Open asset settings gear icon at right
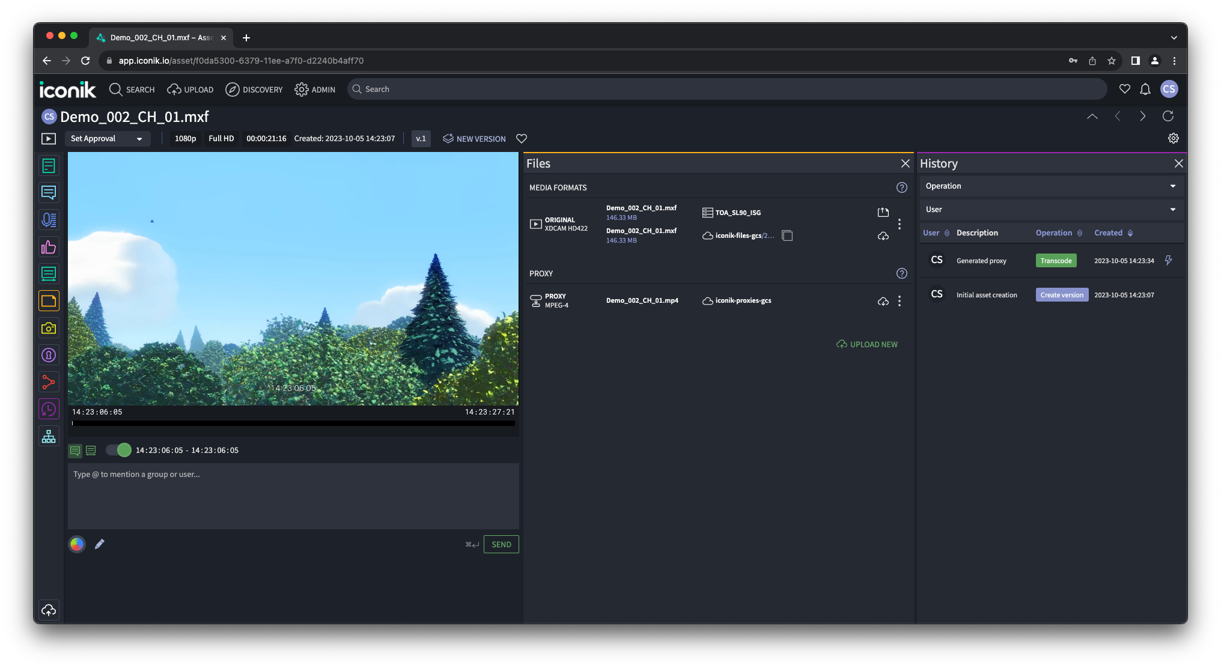The width and height of the screenshot is (1221, 668). pos(1173,138)
